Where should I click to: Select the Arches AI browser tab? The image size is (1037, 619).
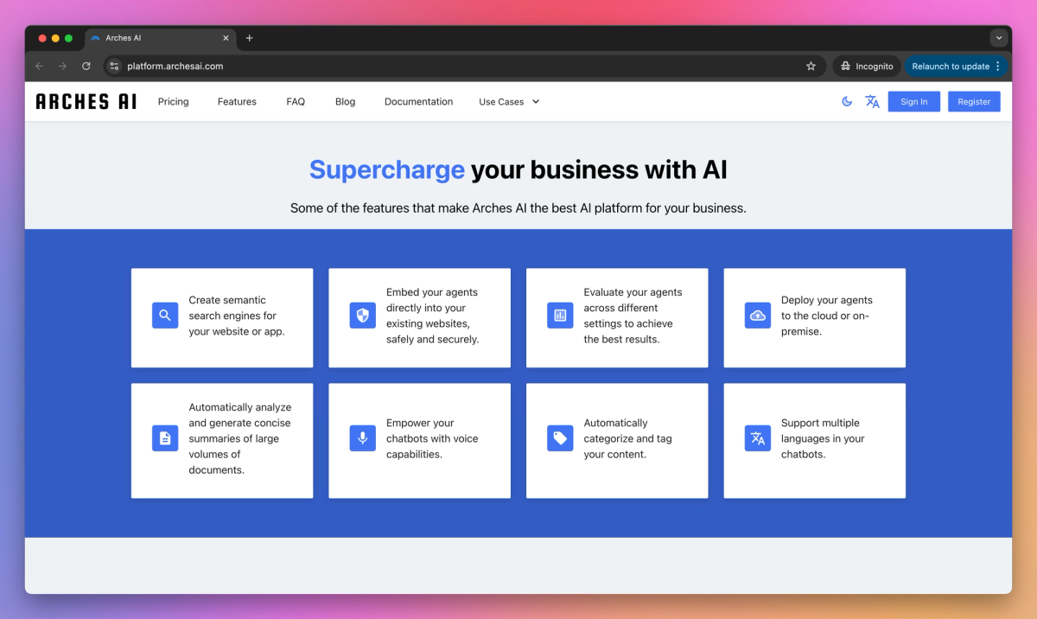(x=160, y=38)
